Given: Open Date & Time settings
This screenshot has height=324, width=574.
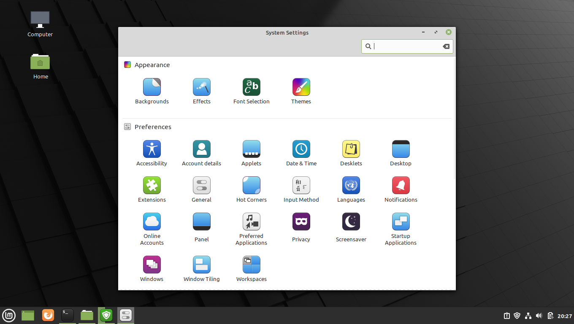Looking at the screenshot, I should [x=301, y=153].
